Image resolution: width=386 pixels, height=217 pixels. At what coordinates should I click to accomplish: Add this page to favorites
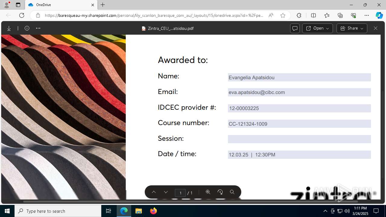283,15
